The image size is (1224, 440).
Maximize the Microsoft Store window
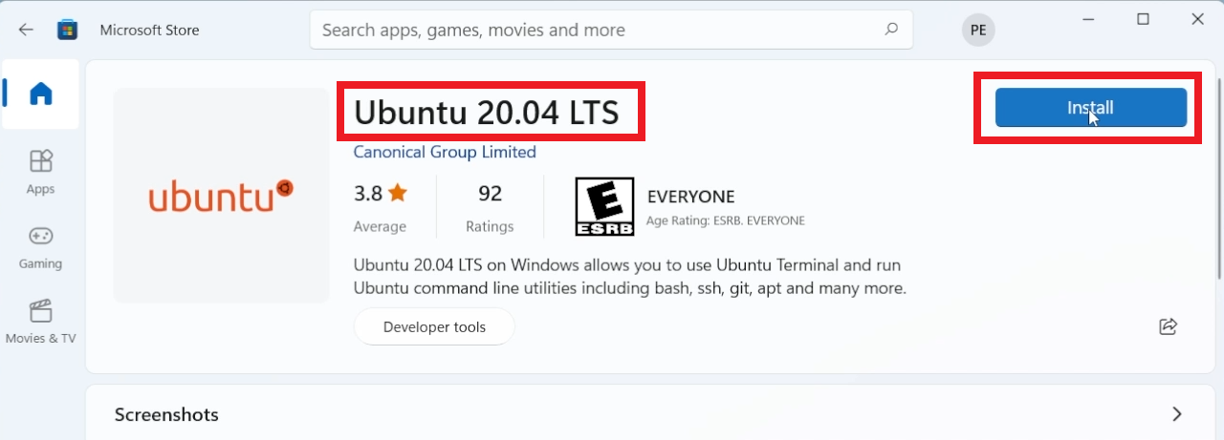click(x=1143, y=19)
